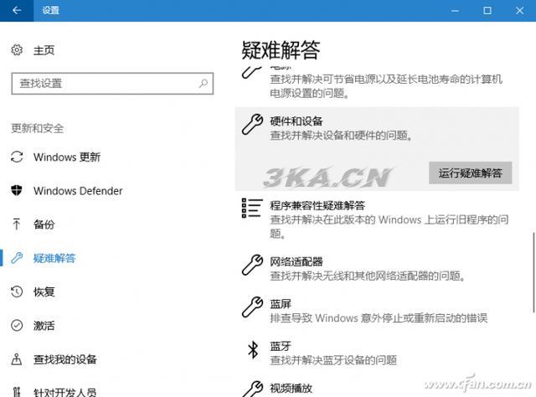The width and height of the screenshot is (536, 397).
Task: Click the vertical scrollbar thumb
Action: 533,272
